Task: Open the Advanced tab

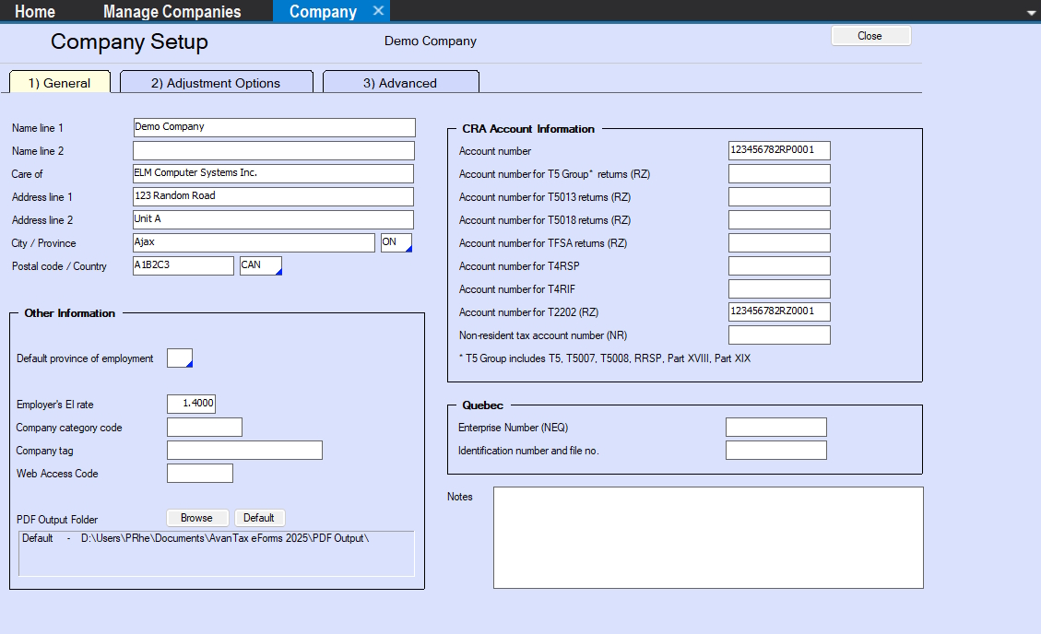Action: click(x=400, y=83)
